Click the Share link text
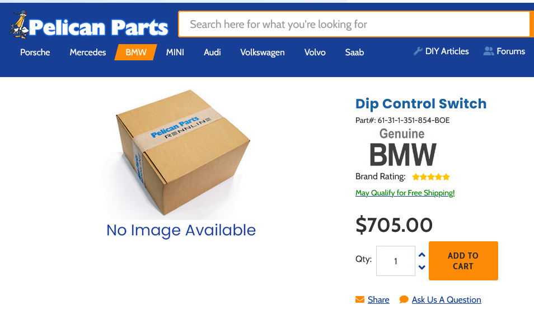The height and width of the screenshot is (310, 534). 378,299
